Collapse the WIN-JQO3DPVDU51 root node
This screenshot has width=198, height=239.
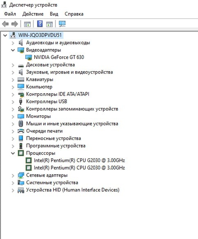pyautogui.click(x=5, y=35)
